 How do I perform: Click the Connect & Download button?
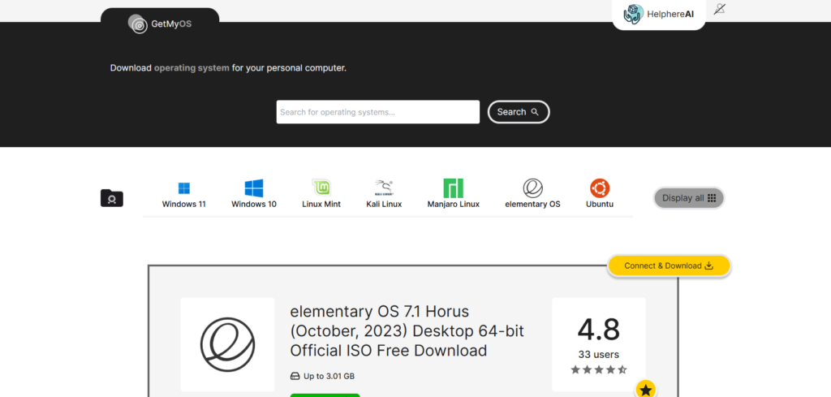pos(669,265)
